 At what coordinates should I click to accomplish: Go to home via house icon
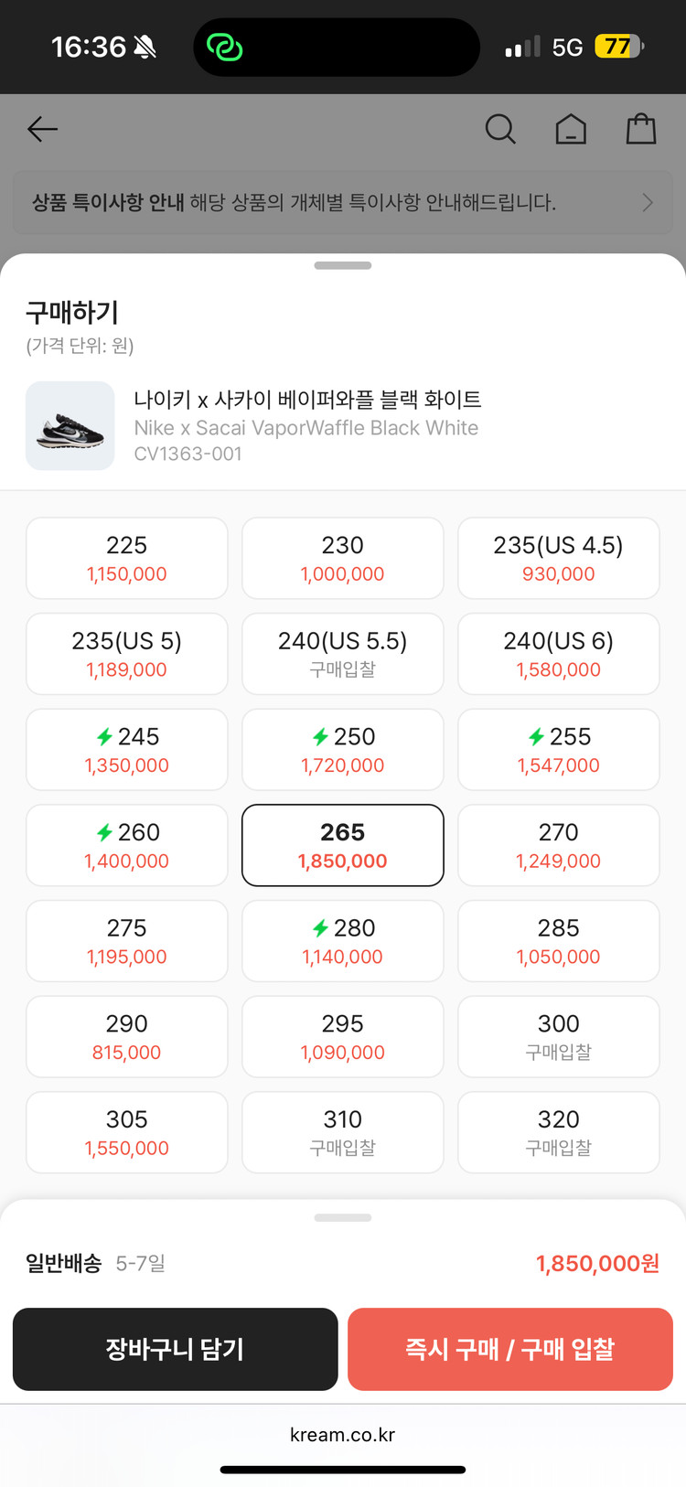571,129
